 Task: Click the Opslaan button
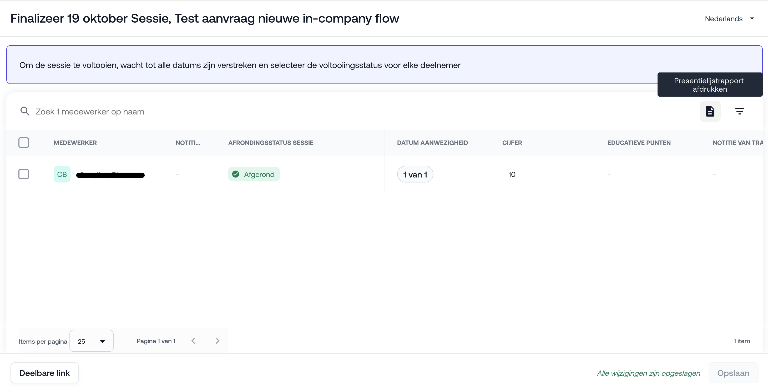pyautogui.click(x=733, y=373)
